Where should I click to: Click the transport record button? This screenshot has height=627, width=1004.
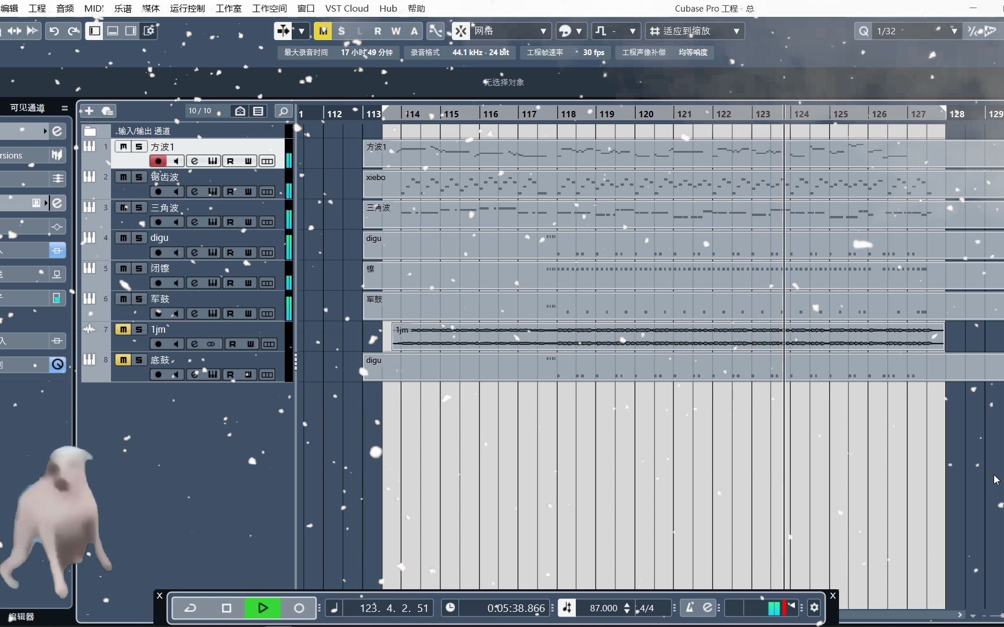[x=299, y=608]
